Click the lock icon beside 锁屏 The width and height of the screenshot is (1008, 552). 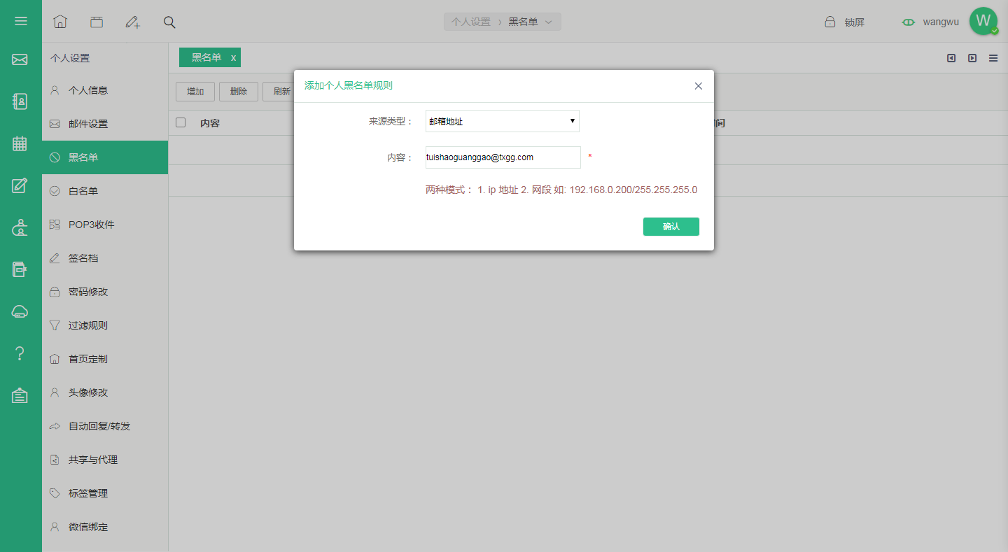tap(829, 22)
